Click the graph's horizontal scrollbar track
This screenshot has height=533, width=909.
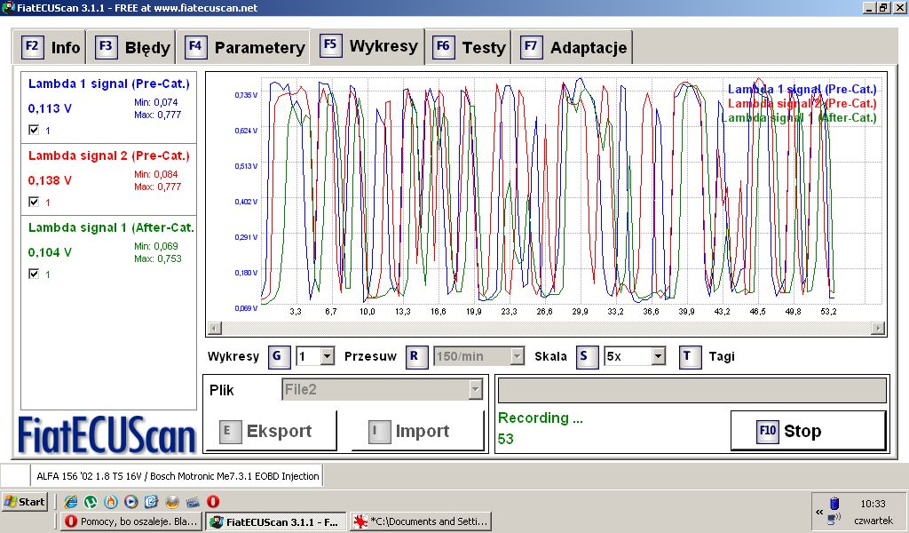click(x=545, y=329)
